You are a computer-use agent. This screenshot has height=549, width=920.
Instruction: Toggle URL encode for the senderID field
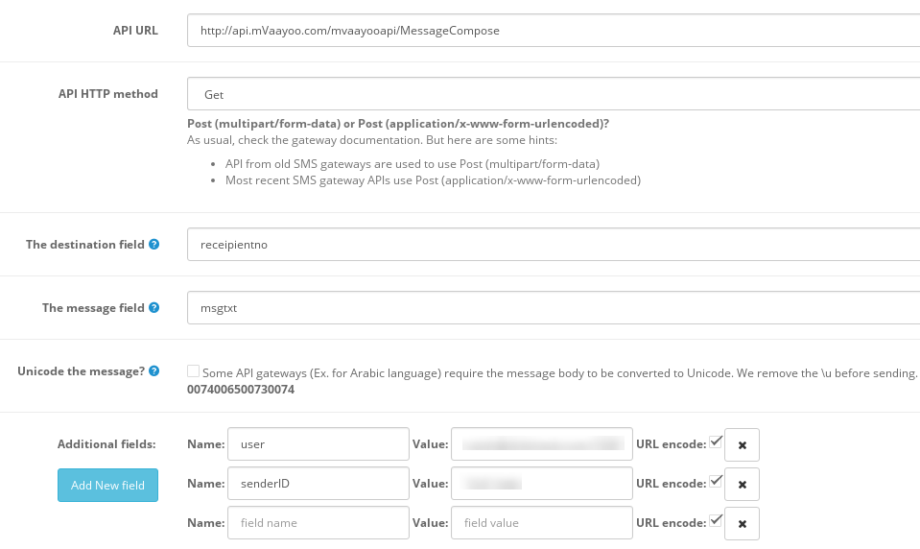pyautogui.click(x=715, y=481)
